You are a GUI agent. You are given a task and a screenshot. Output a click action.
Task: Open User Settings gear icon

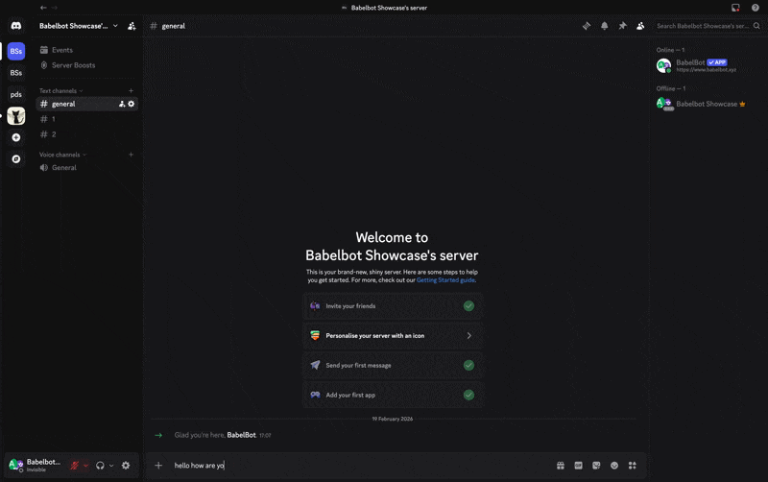coord(126,466)
